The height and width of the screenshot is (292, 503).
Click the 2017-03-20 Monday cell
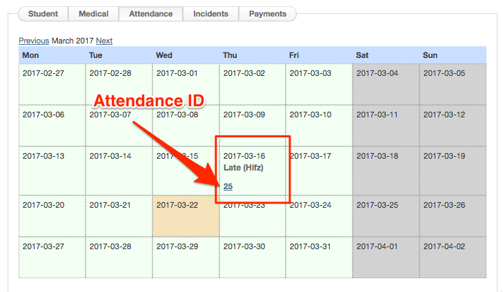pos(52,215)
